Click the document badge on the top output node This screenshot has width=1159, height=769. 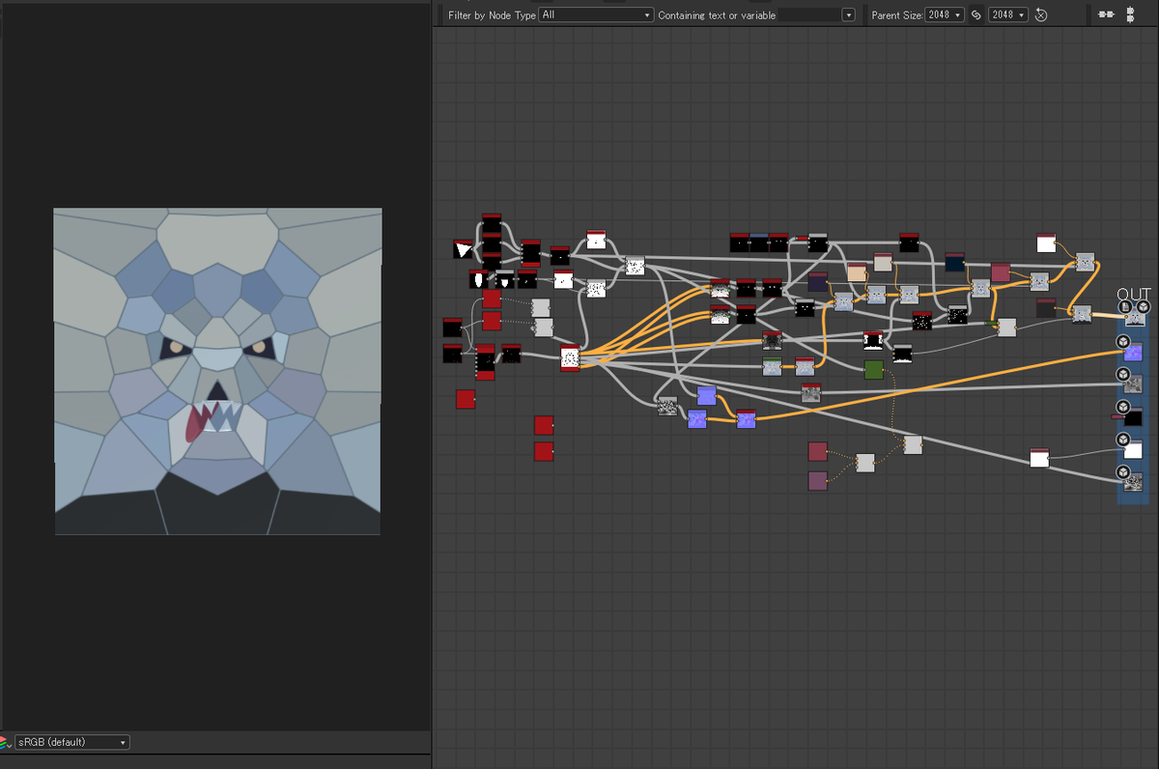pos(1125,306)
